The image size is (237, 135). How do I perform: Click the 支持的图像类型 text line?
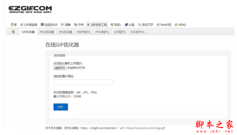pos(75,92)
